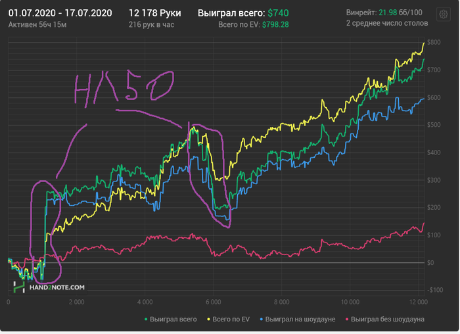Viewport: 460px width, 334px height.
Task: Click the '$798.28' EV total value
Action: [x=275, y=24]
